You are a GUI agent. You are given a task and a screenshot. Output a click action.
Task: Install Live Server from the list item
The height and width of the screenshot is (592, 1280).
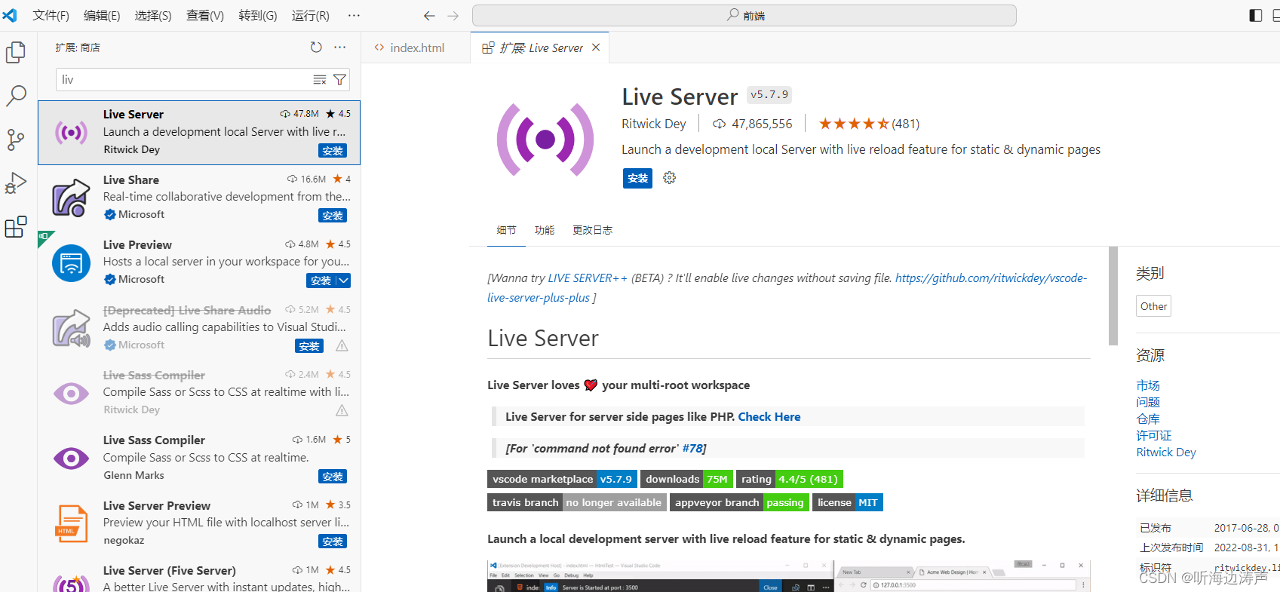(333, 151)
